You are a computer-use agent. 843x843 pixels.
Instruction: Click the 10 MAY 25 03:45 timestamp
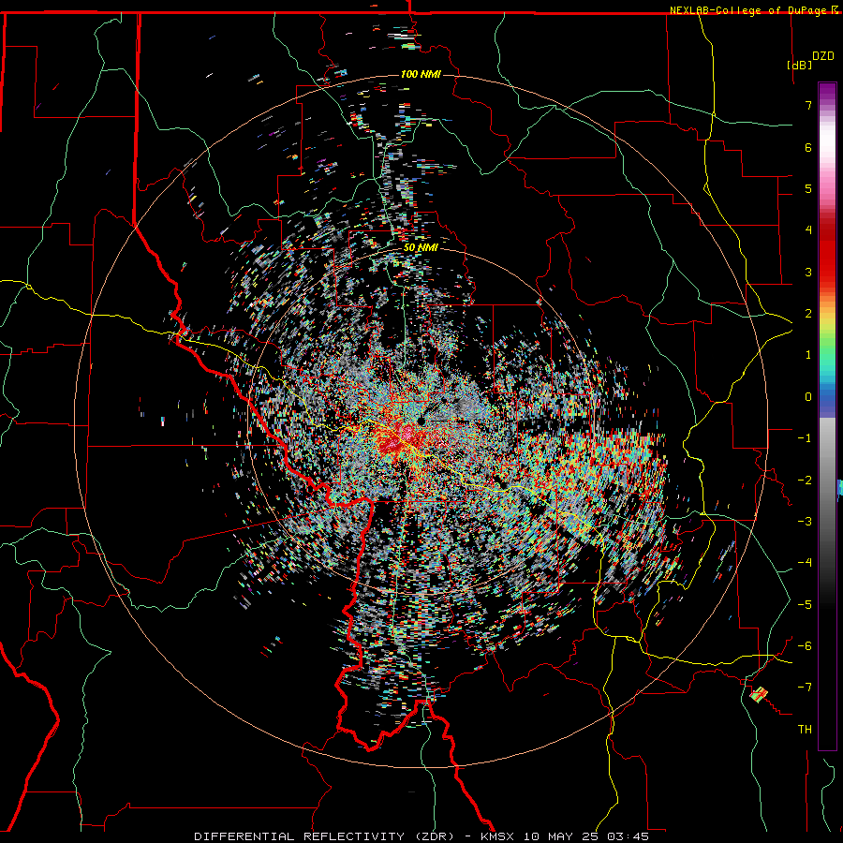[586, 836]
